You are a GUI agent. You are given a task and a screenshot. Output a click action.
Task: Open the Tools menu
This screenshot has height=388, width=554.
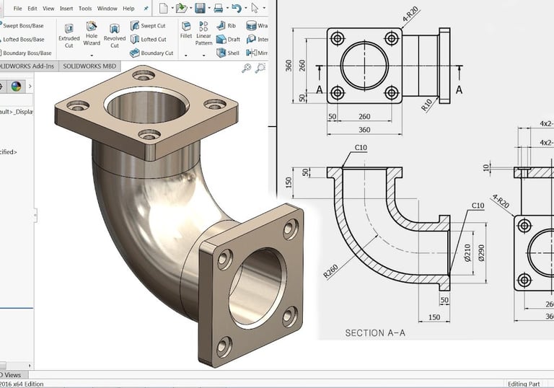coord(85,9)
